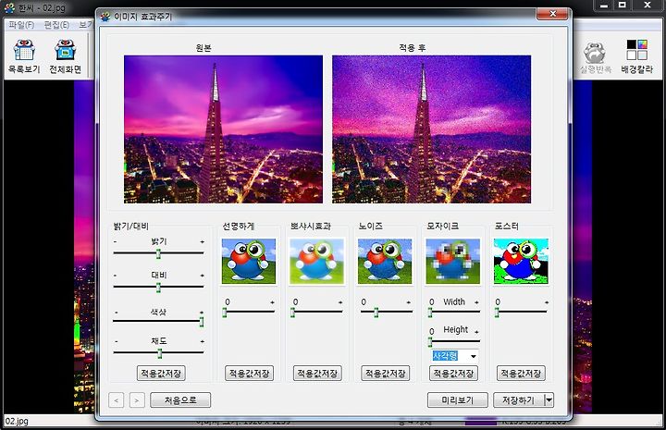Image resolution: width=666 pixels, height=430 pixels.
Task: Click the mosaic Width slider
Action: pos(454,313)
